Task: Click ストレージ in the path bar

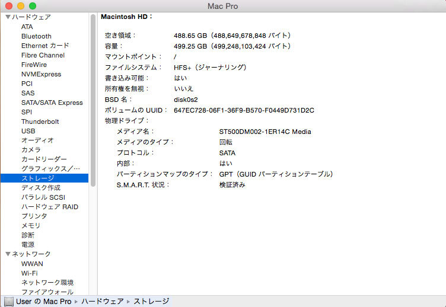Action: [152, 301]
